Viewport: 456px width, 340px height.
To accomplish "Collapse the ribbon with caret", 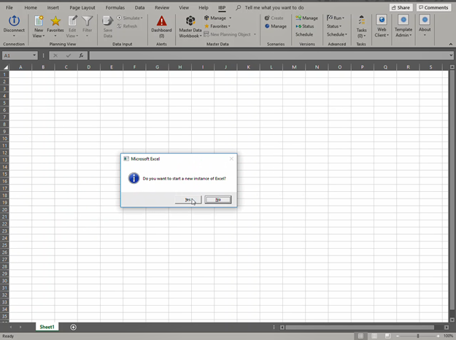I will point(450,45).
